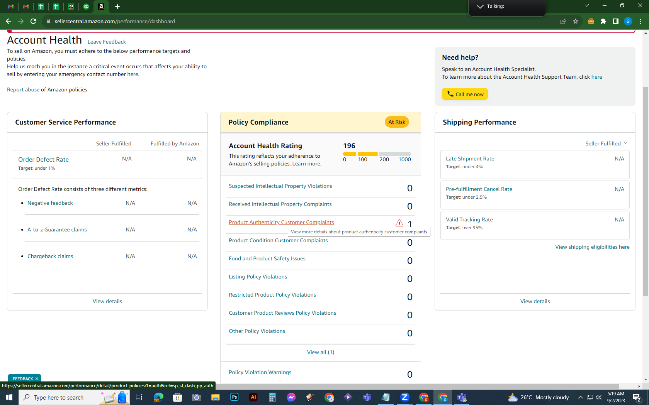Viewport: 649px width, 405px height.
Task: Reload the Seller Central page
Action: click(33, 21)
